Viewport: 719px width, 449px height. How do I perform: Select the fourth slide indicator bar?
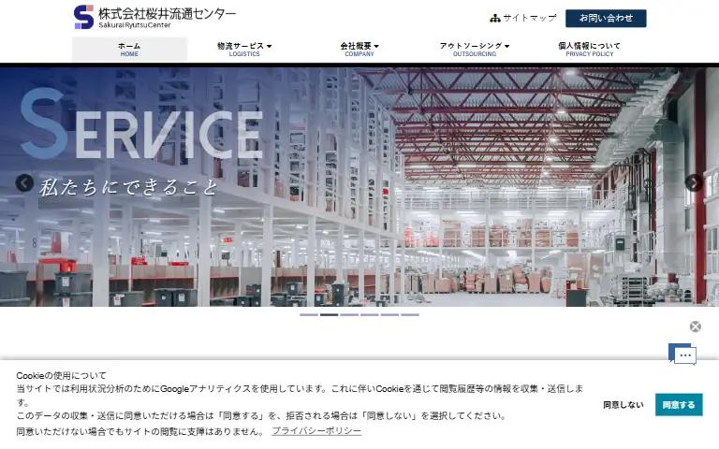click(370, 314)
